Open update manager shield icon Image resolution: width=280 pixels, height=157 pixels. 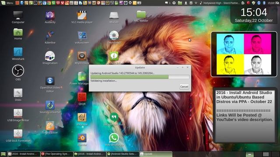pyautogui.click(x=253, y=3)
